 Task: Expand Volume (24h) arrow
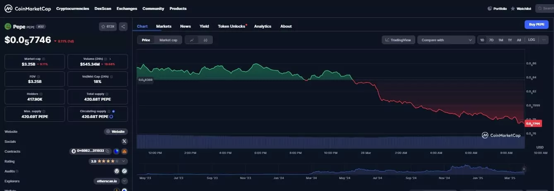(x=110, y=59)
